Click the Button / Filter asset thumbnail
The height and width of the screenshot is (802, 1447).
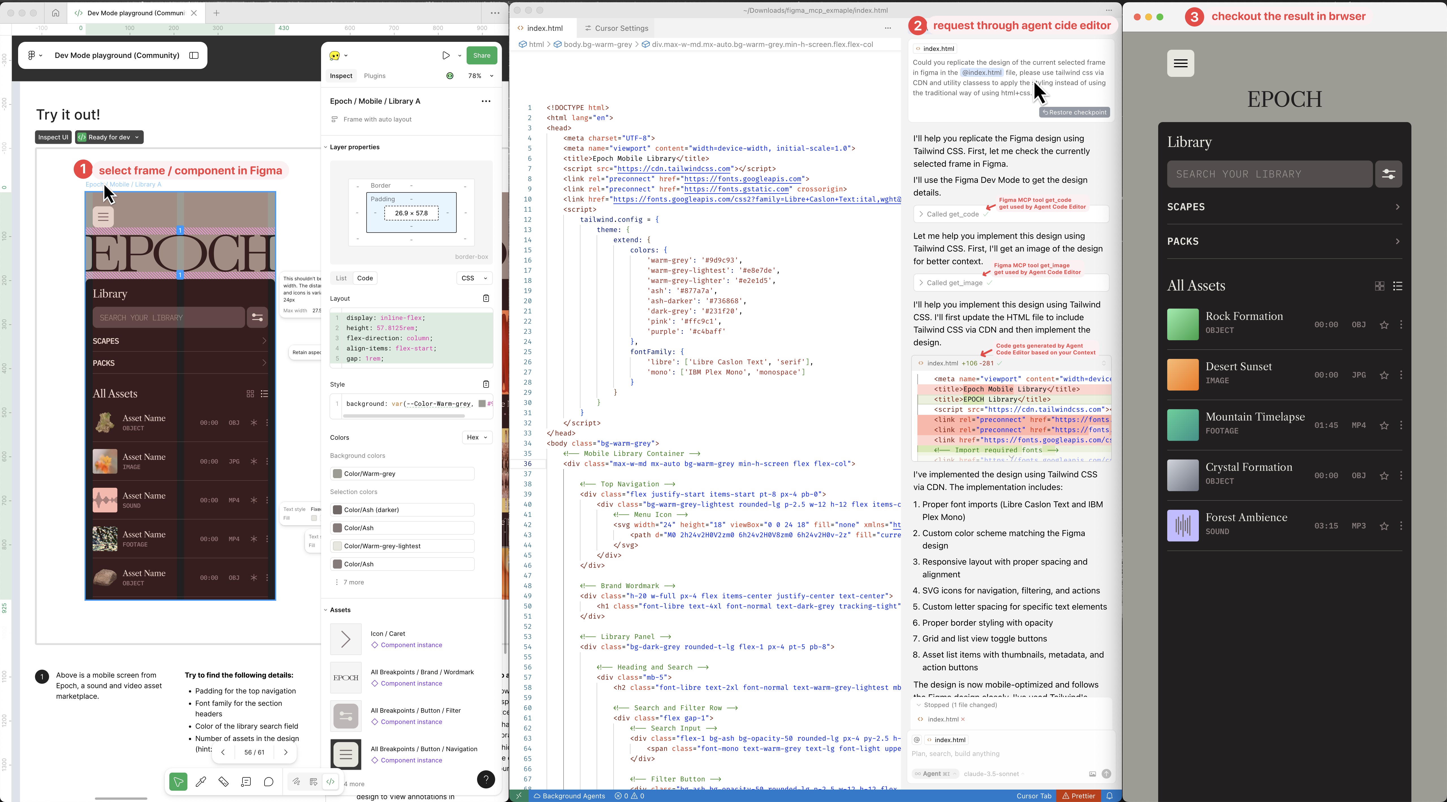click(346, 716)
